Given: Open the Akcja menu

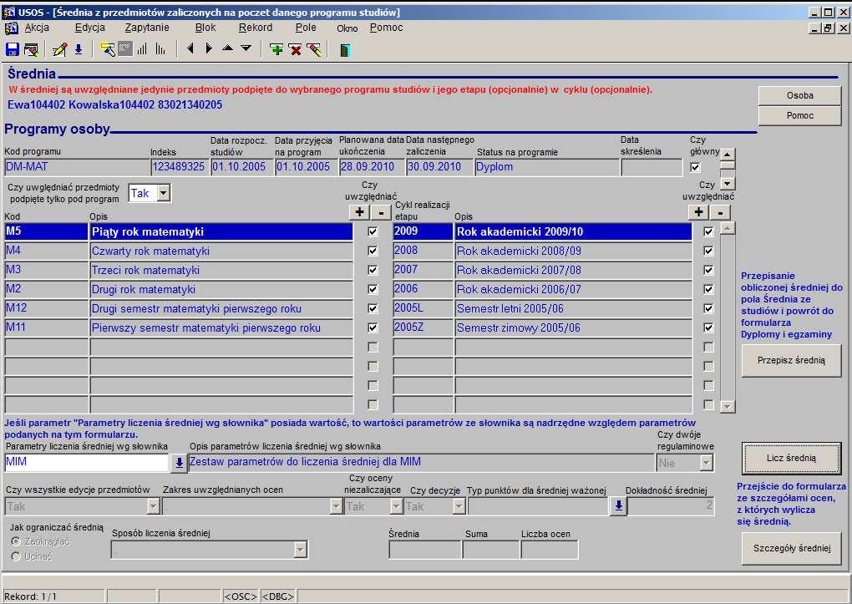Looking at the screenshot, I should click(x=37, y=28).
